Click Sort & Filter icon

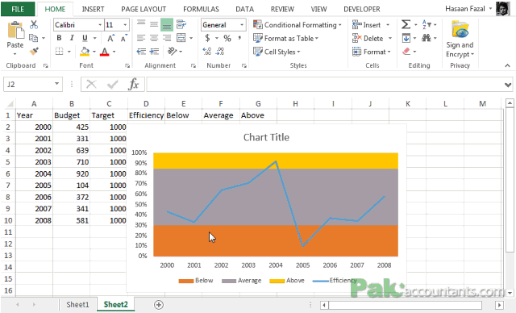tap(427, 24)
